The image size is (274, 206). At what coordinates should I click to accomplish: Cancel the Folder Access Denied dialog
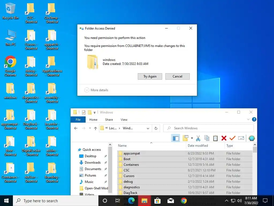click(x=177, y=76)
